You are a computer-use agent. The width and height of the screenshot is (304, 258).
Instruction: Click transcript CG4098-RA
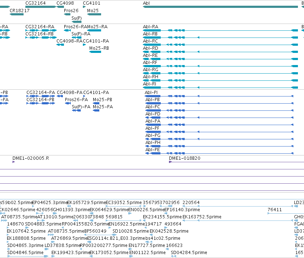click(x=60, y=45)
